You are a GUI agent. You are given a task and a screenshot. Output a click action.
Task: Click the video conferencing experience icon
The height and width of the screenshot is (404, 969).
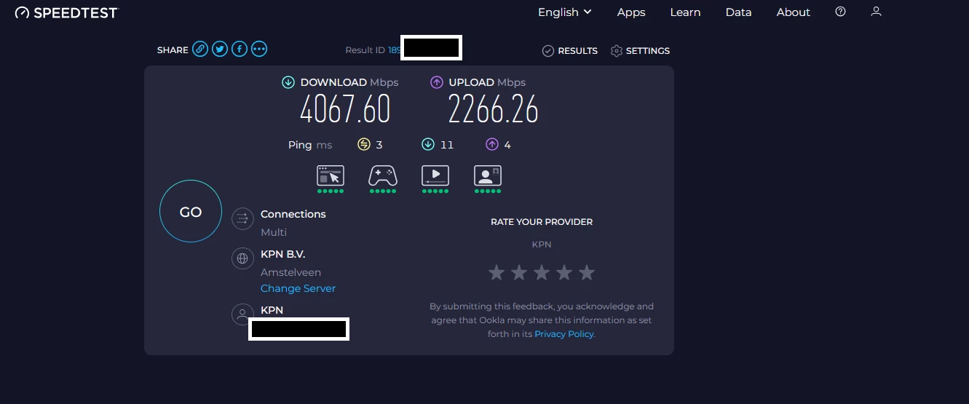(x=488, y=175)
